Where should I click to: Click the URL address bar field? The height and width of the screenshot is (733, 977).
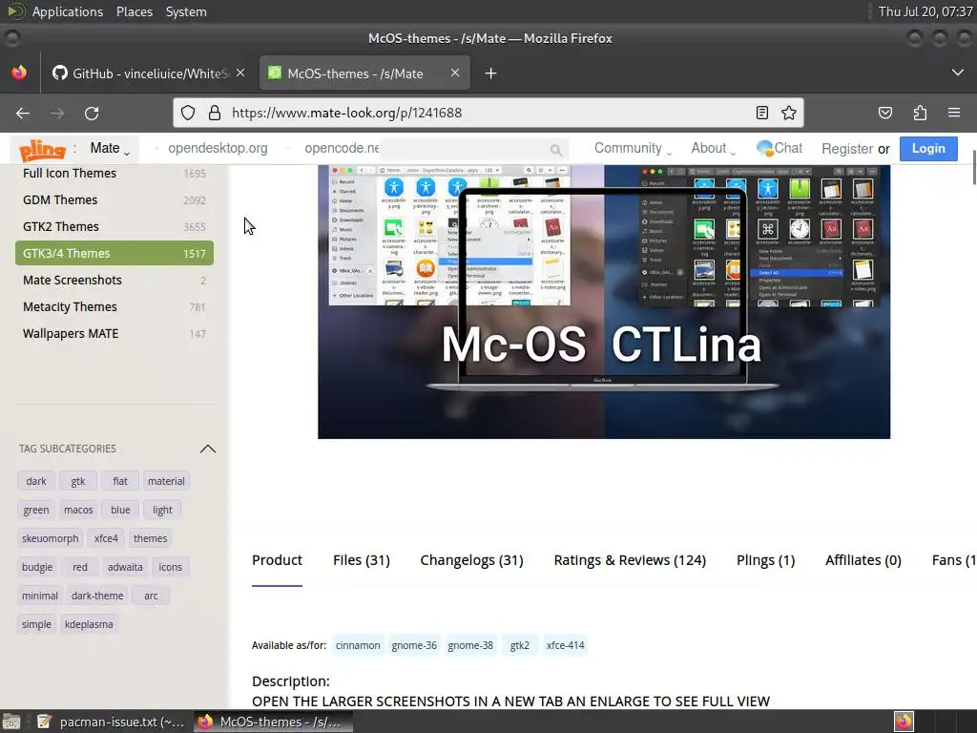point(488,113)
